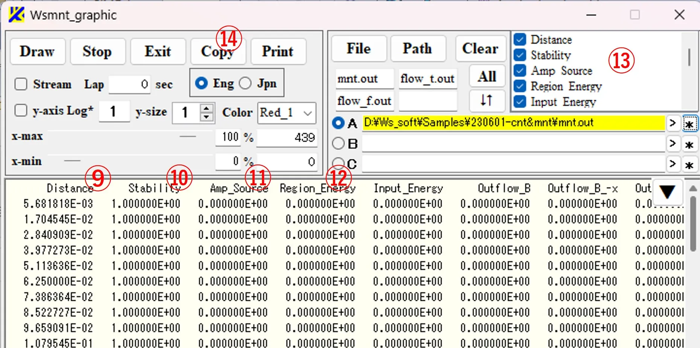Click the yellow path field for slot A
Viewport: 700px width, 348px height.
pos(514,123)
